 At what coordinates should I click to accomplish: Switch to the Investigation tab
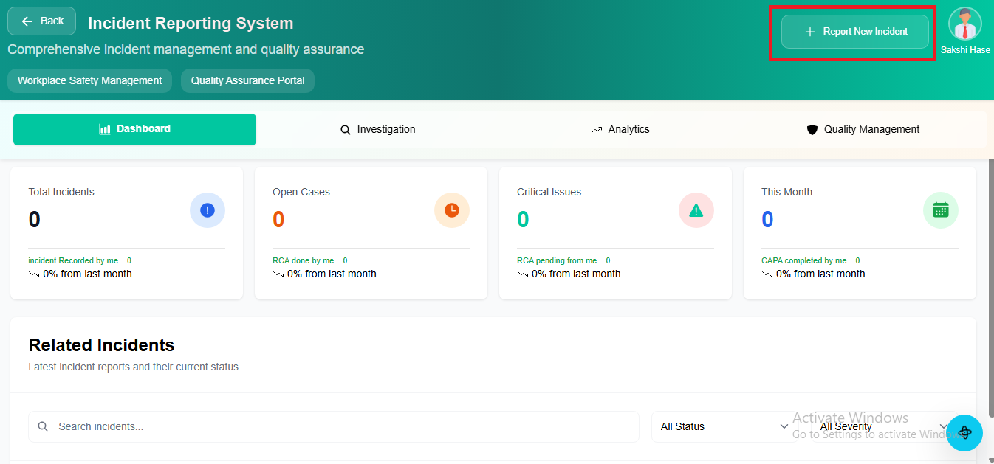[378, 130]
